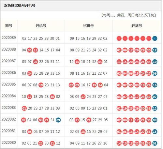This screenshot has width=163, height=149.
Task: Click 试机号 numbers 02 05 09 16 23 28 01
Action: pyautogui.click(x=89, y=108)
